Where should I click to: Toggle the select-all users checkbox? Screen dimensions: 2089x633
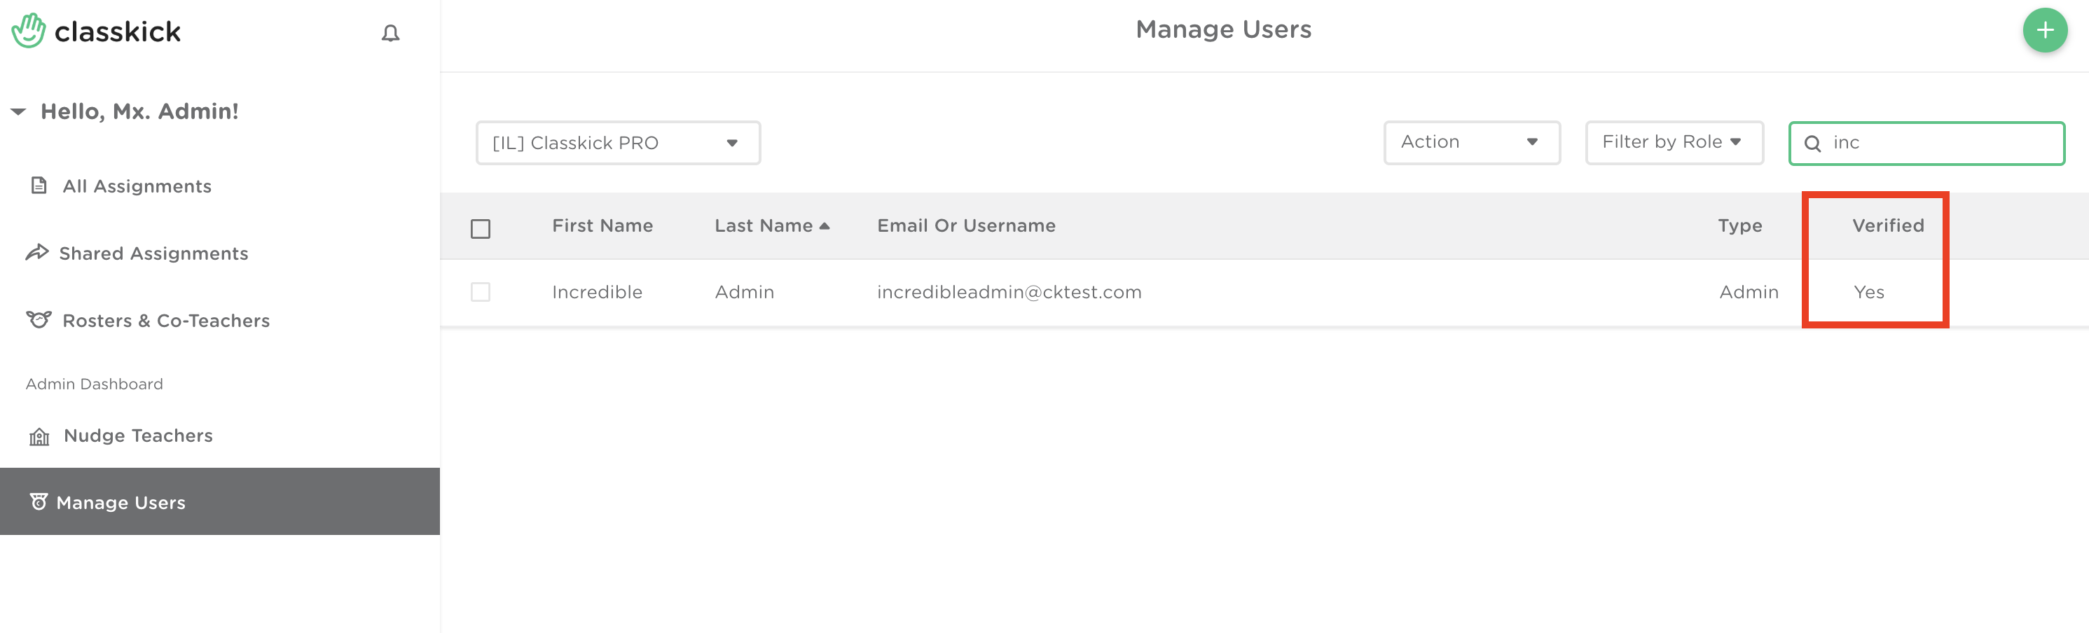click(x=480, y=228)
